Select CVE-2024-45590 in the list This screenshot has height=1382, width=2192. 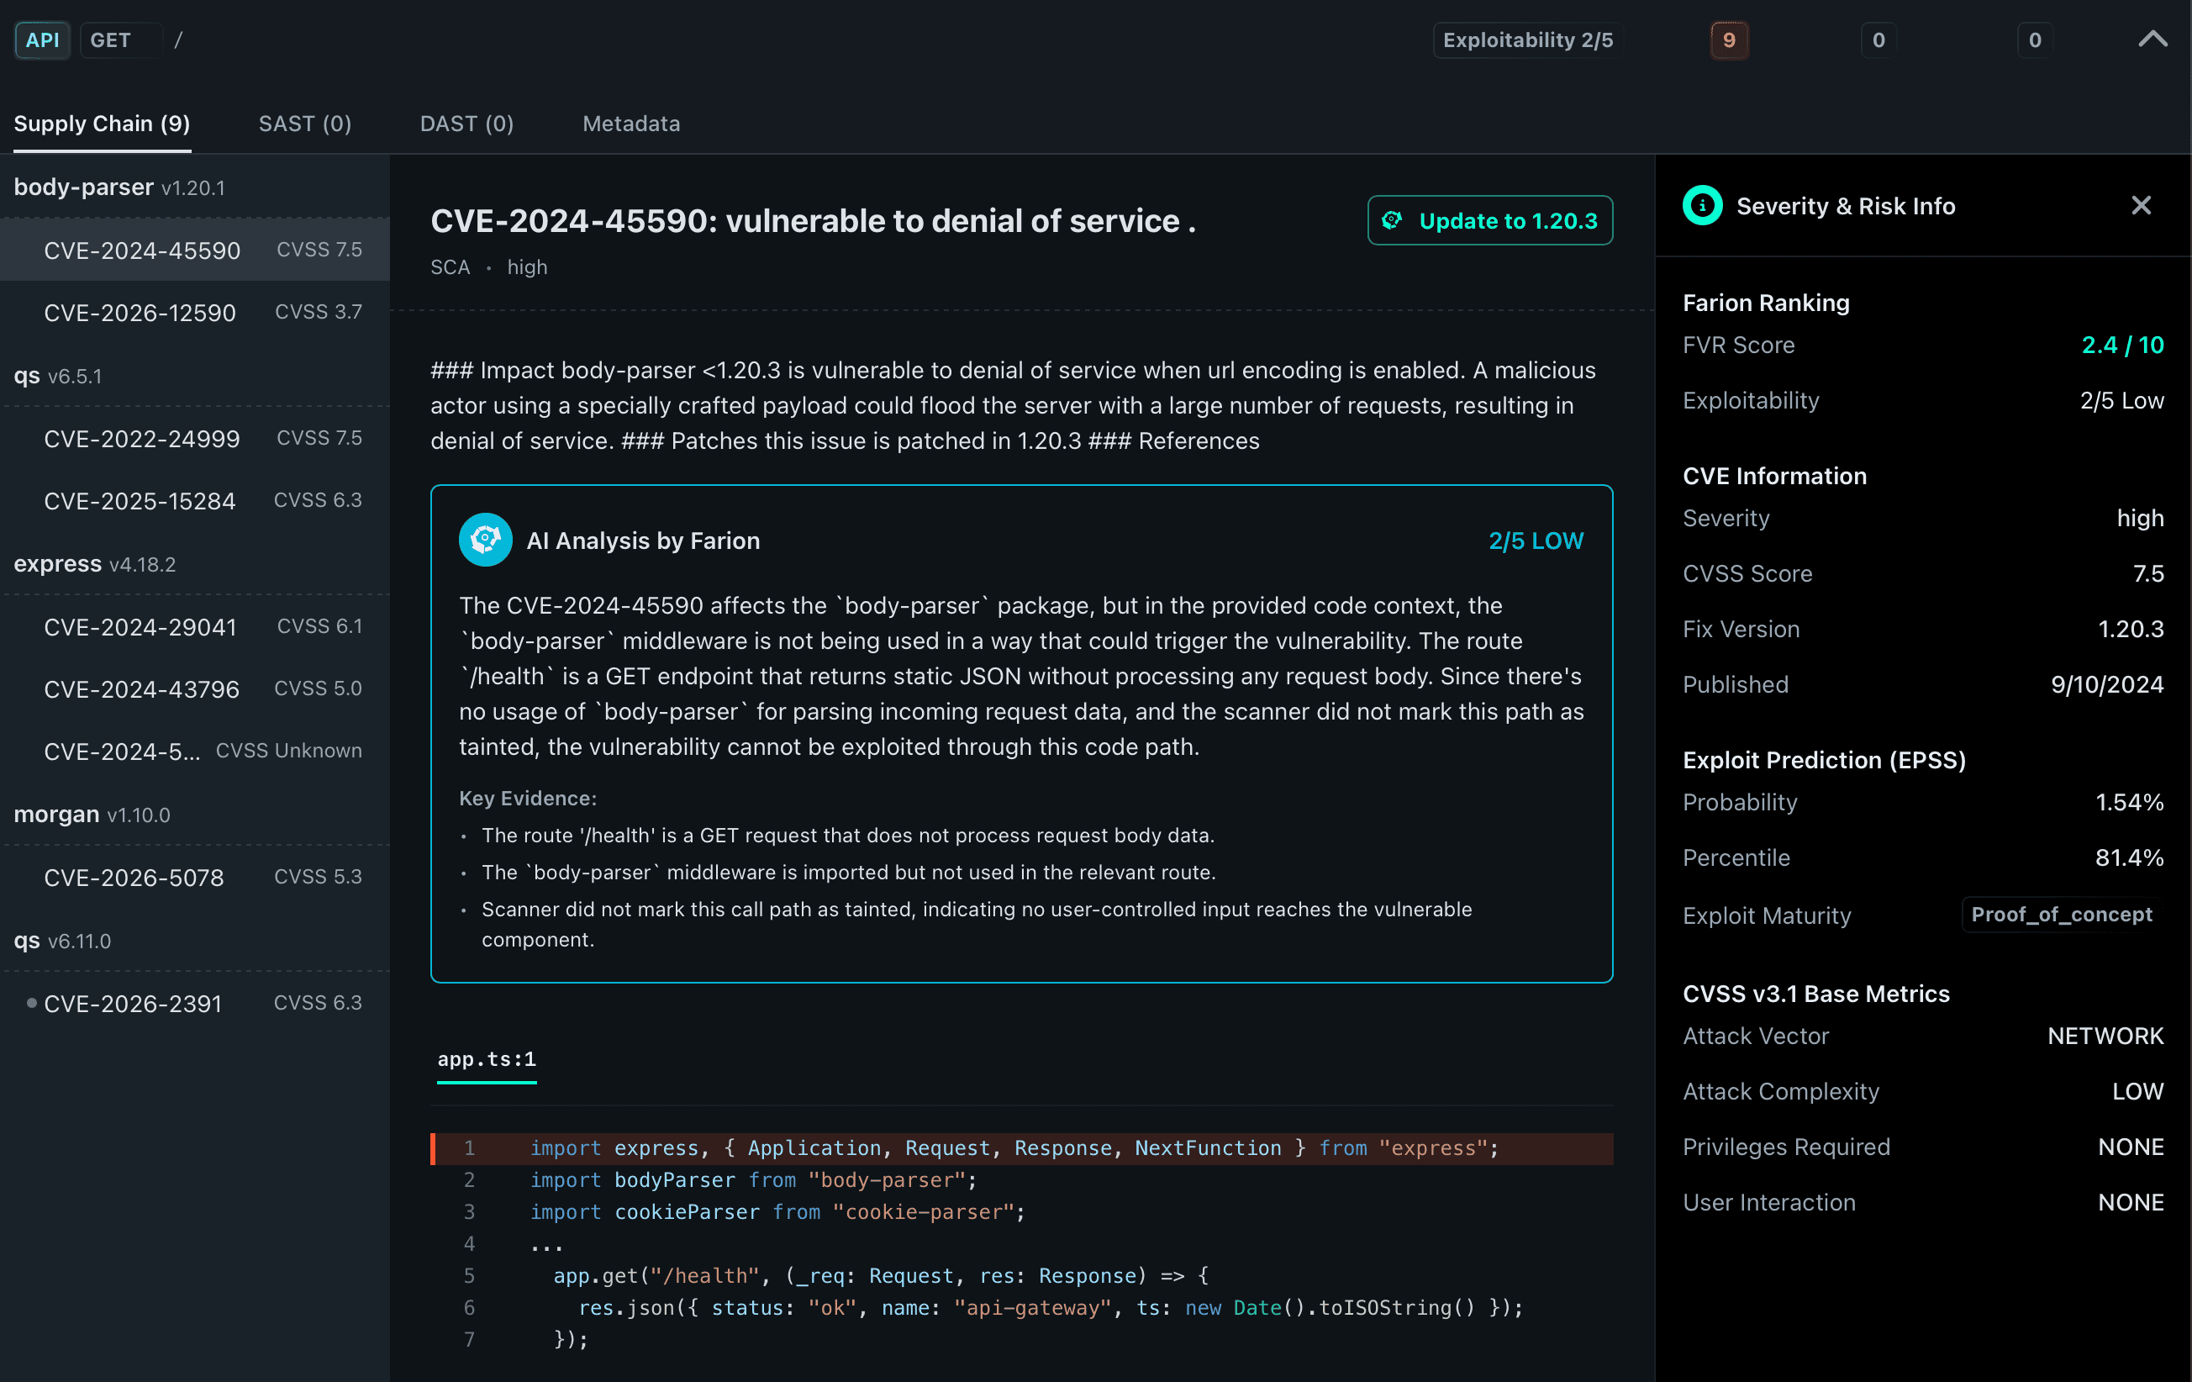click(x=195, y=251)
